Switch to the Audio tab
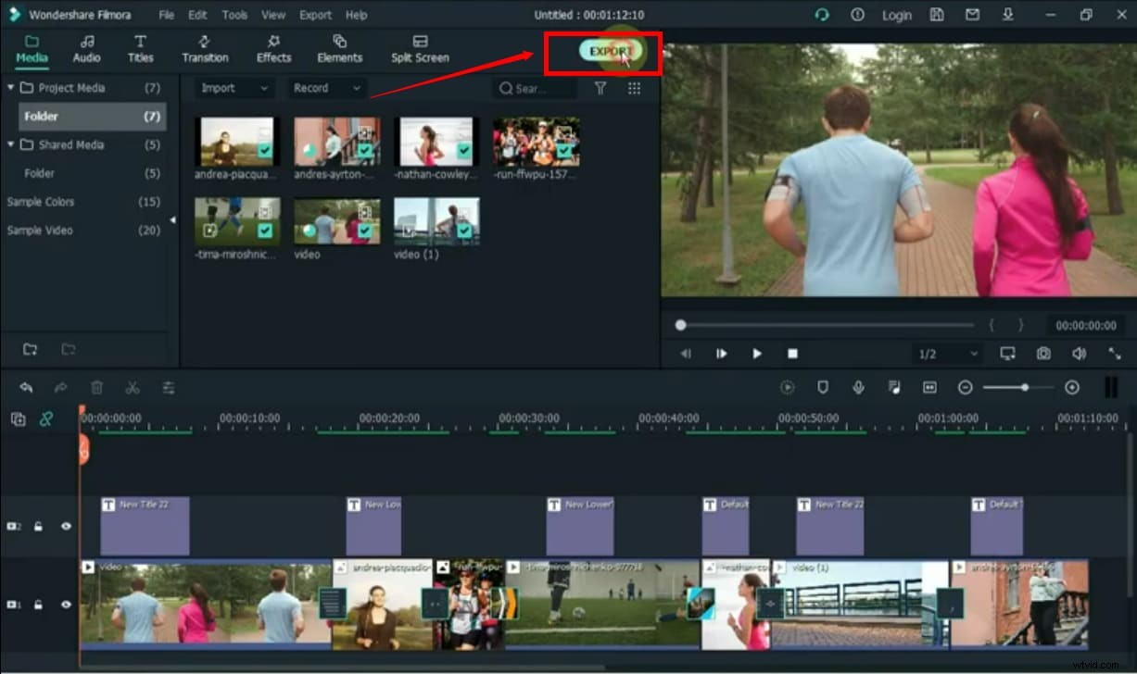 [86, 48]
